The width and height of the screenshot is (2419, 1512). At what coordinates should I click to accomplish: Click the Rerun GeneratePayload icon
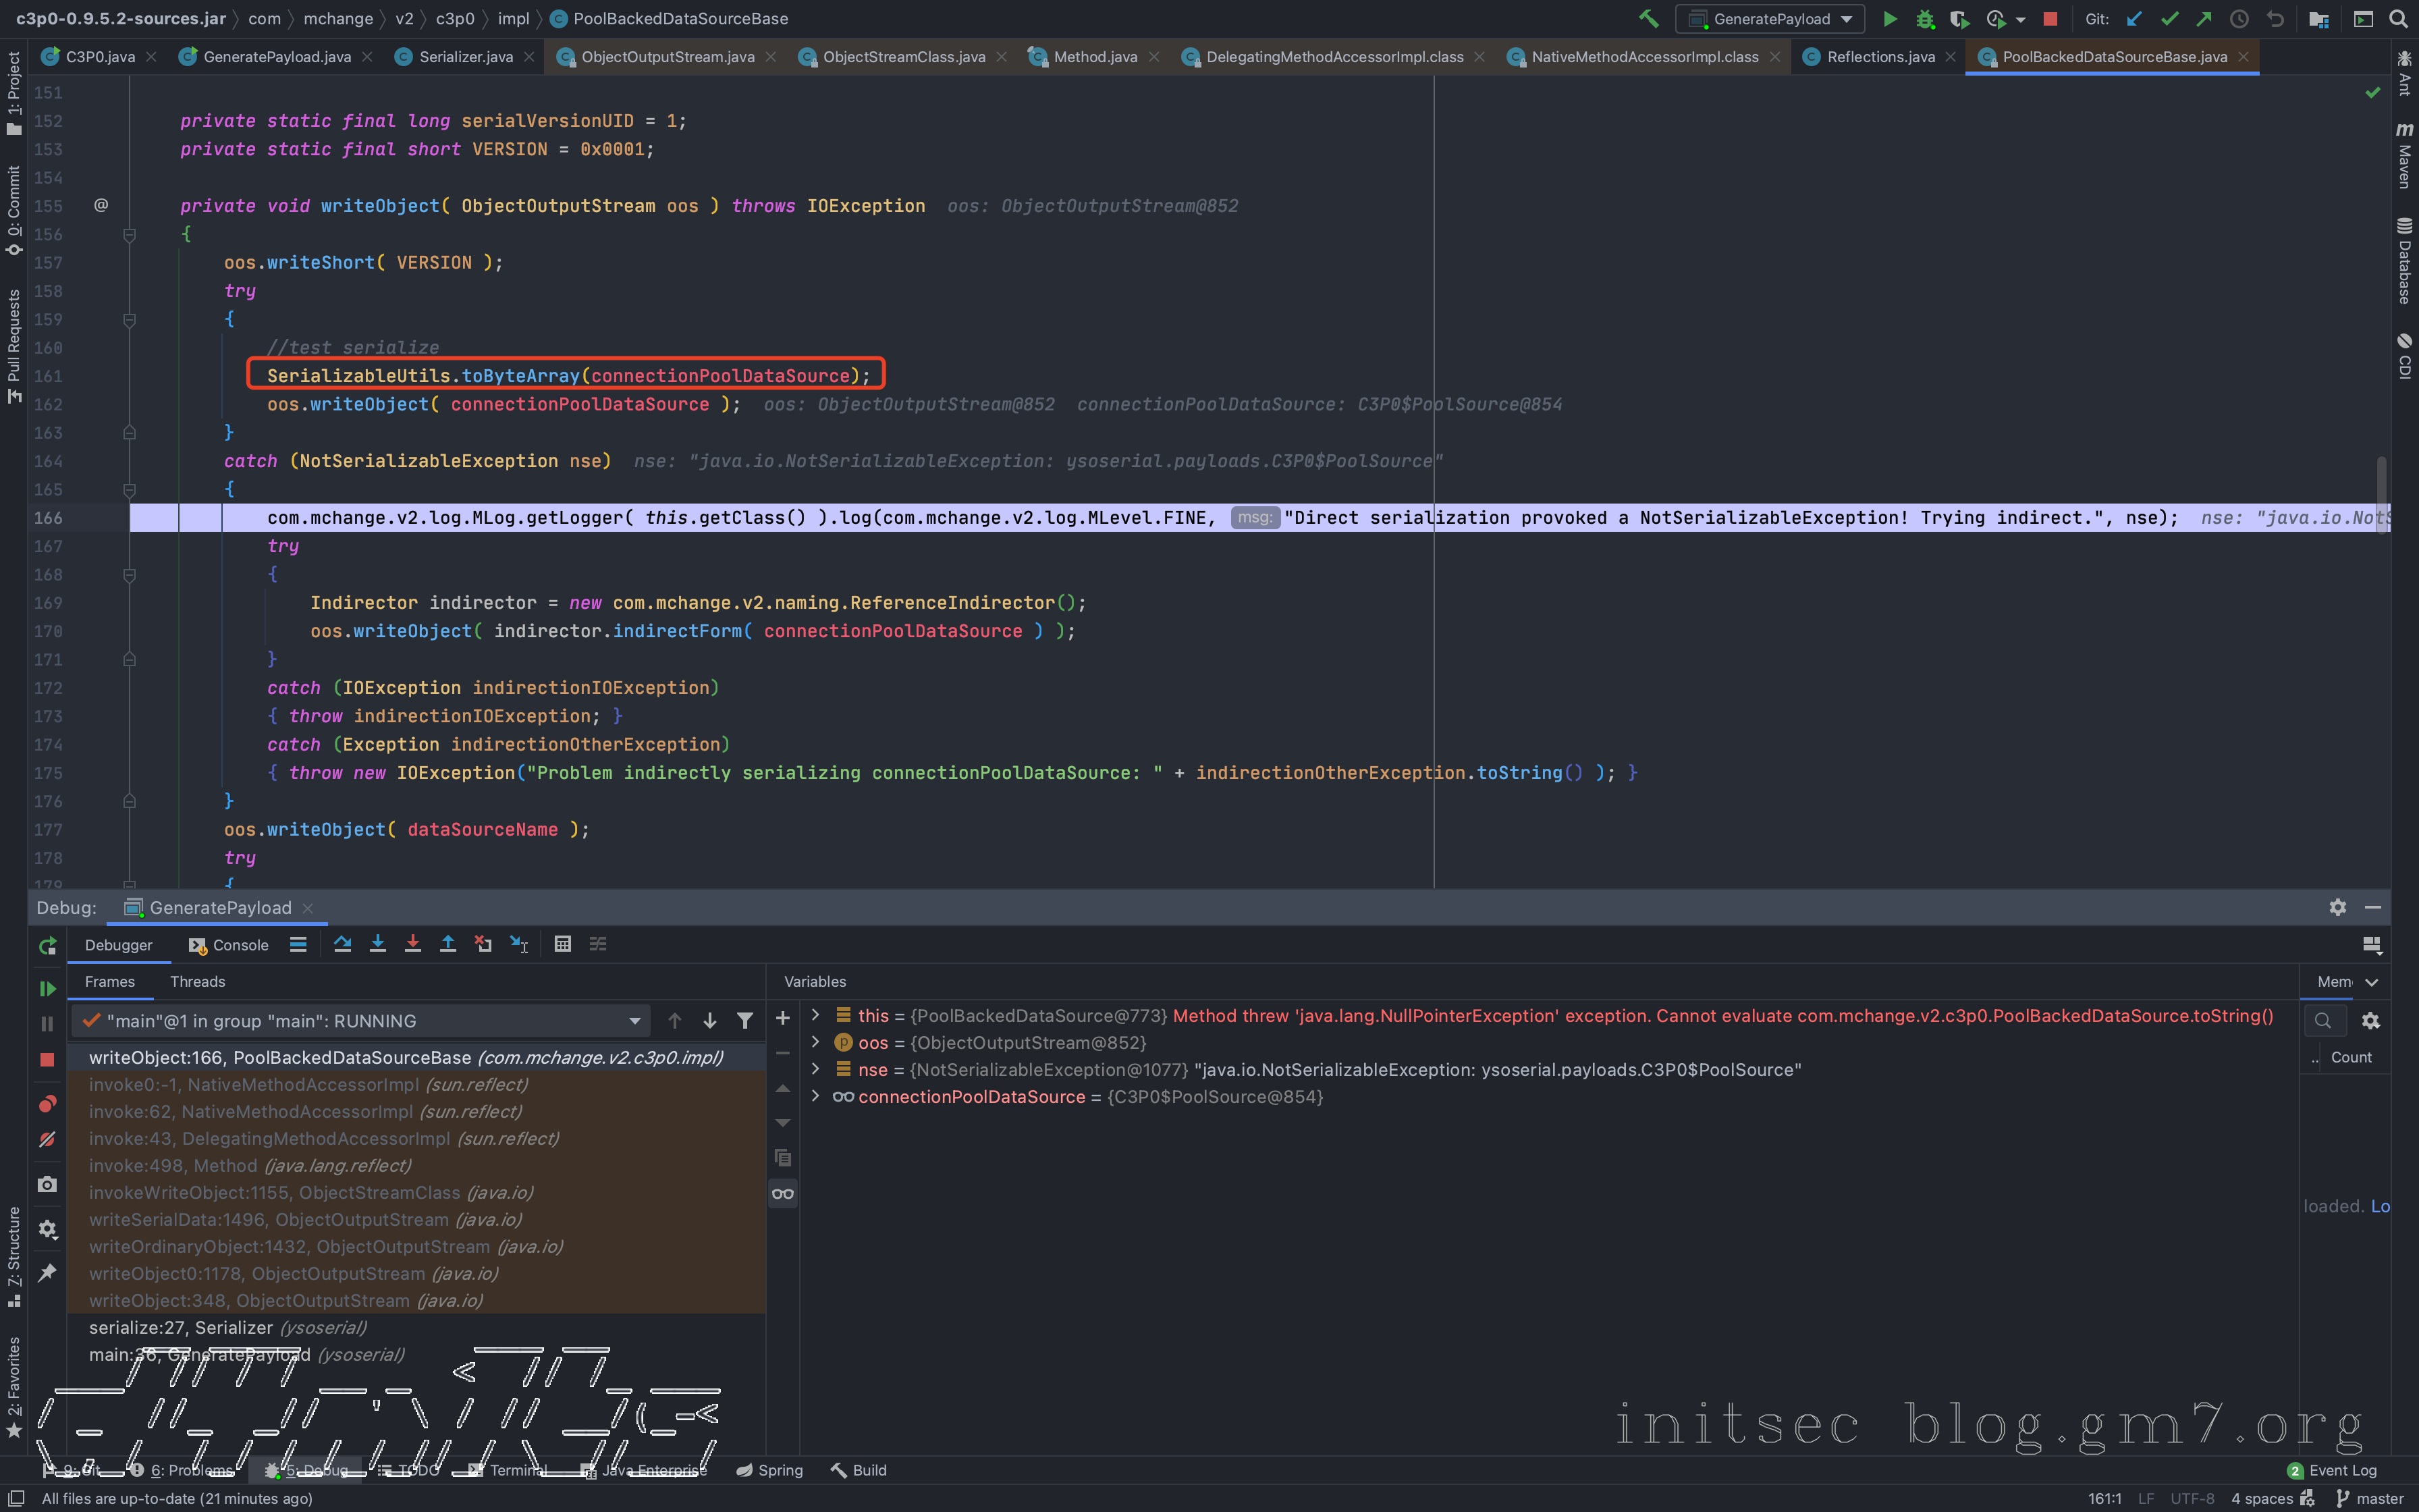point(47,946)
